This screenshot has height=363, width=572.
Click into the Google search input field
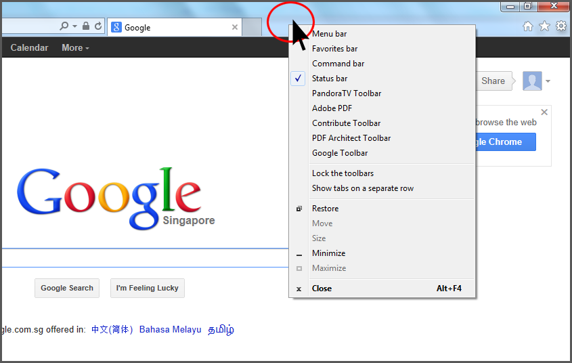145,258
